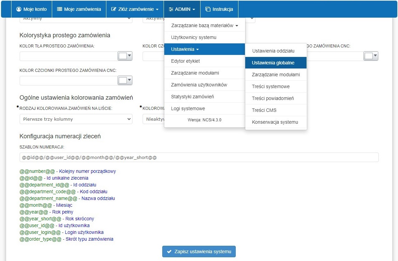Open Logi systemowe menu entry
This screenshot has height=261, width=398.
coord(188,108)
